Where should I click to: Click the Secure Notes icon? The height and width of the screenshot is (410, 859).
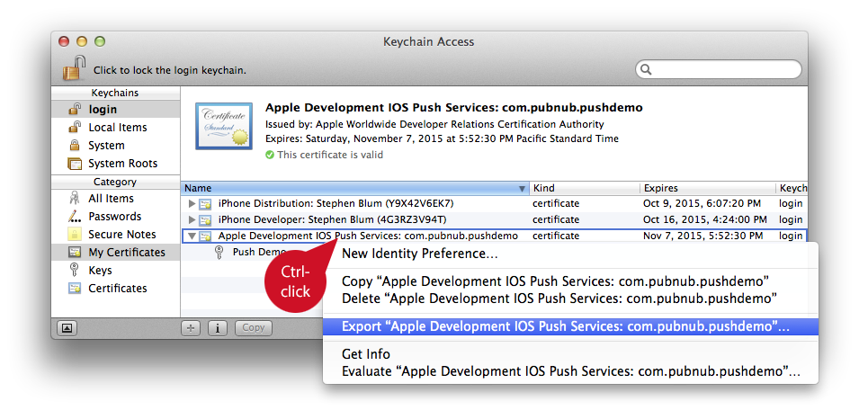click(75, 235)
